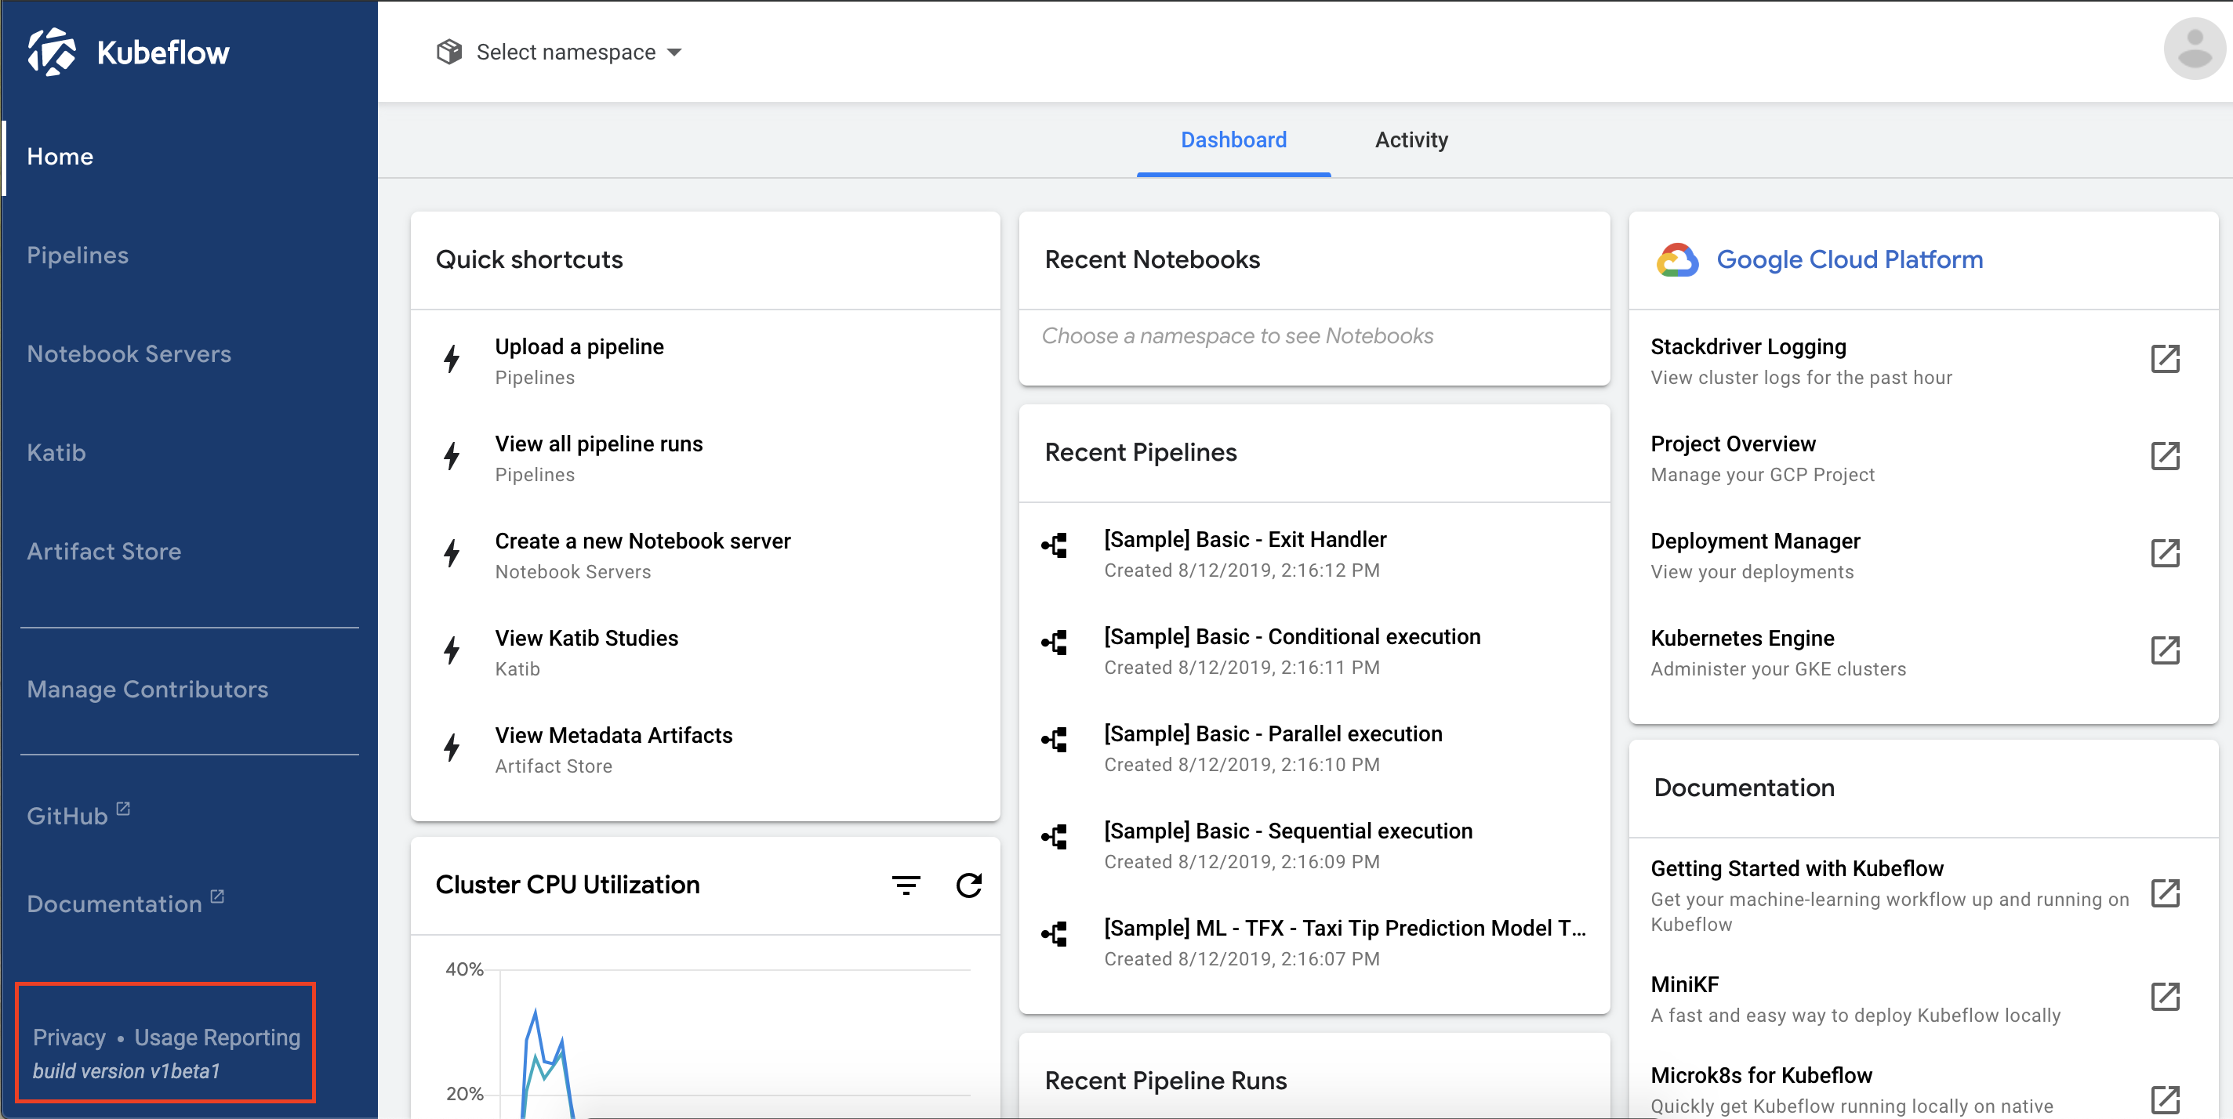Click pipeline icon for Exit Handler sample
Viewport: 2233px width, 1119px height.
(x=1054, y=546)
